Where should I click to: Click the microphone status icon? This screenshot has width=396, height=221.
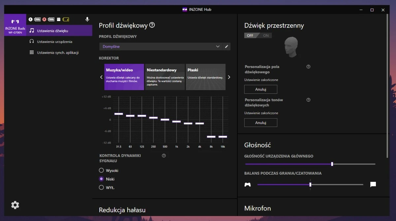(87, 19)
